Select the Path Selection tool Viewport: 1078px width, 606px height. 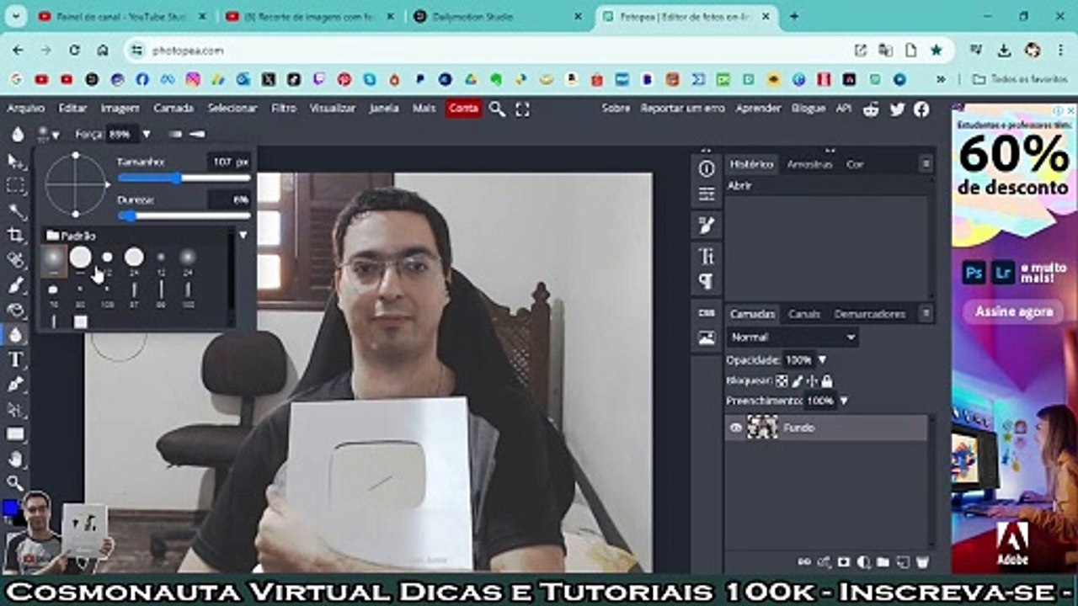16,409
